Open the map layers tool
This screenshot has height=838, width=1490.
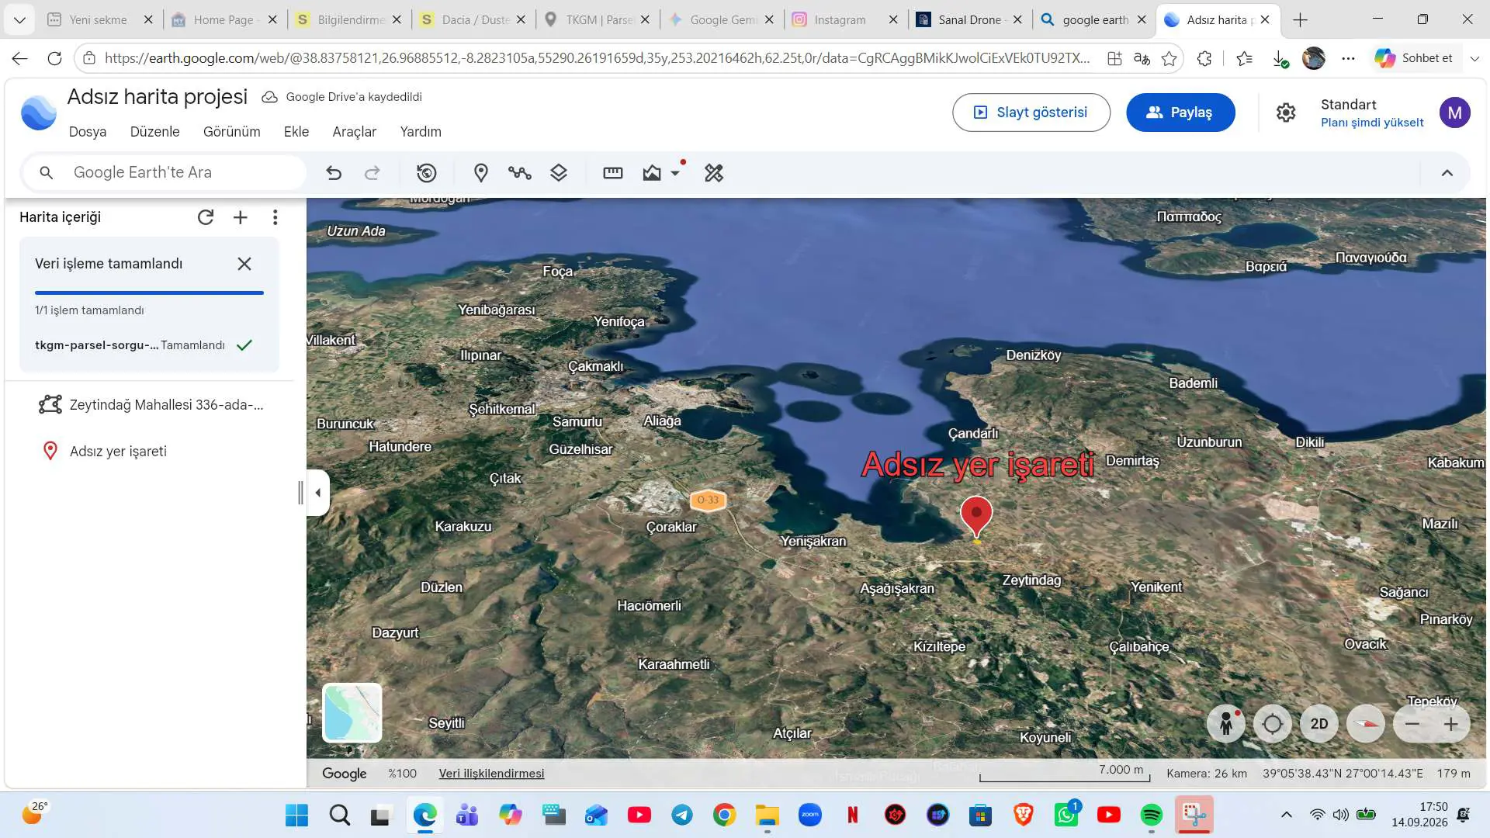(559, 173)
